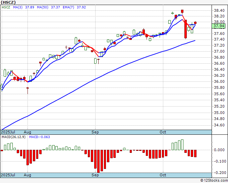Click the 35.60 price axis label
The width and height of the screenshot is (228, 183).
click(x=219, y=94)
